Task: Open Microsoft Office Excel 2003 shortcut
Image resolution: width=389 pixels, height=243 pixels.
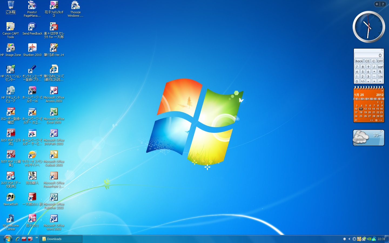Action: point(54,115)
